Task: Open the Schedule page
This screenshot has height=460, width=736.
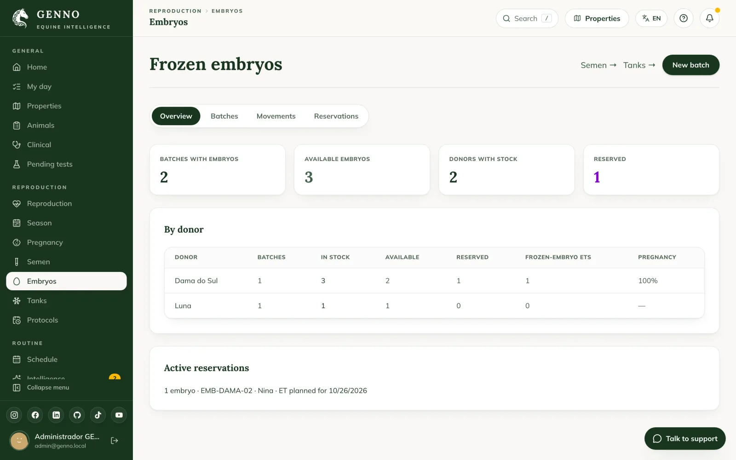Action: pos(66,359)
